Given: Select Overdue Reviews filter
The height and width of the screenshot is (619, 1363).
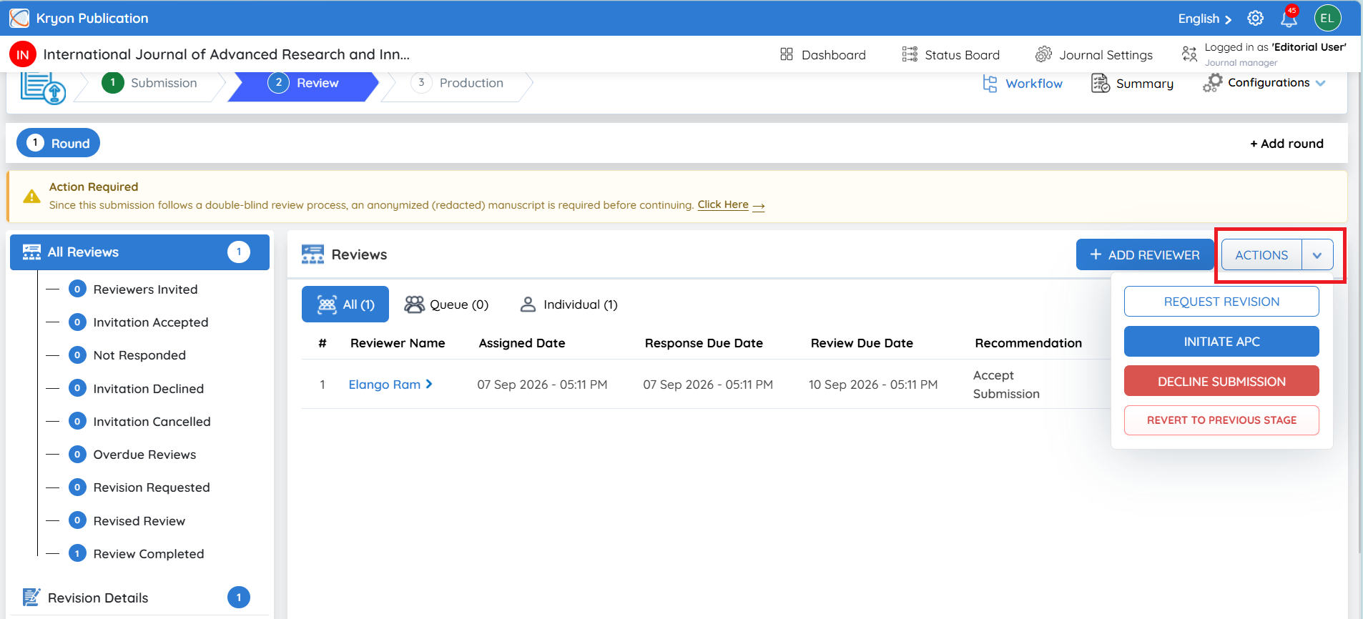Looking at the screenshot, I should coord(144,455).
